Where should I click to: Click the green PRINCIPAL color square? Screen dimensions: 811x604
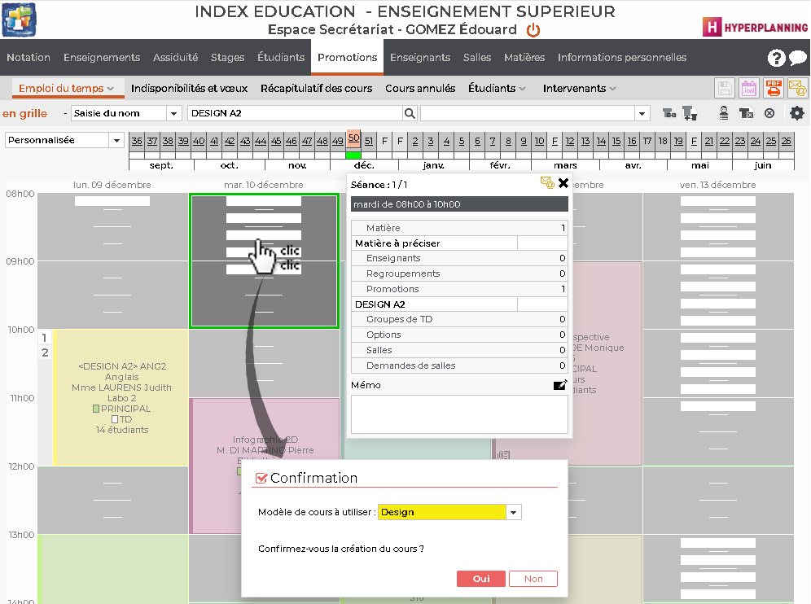(x=96, y=409)
